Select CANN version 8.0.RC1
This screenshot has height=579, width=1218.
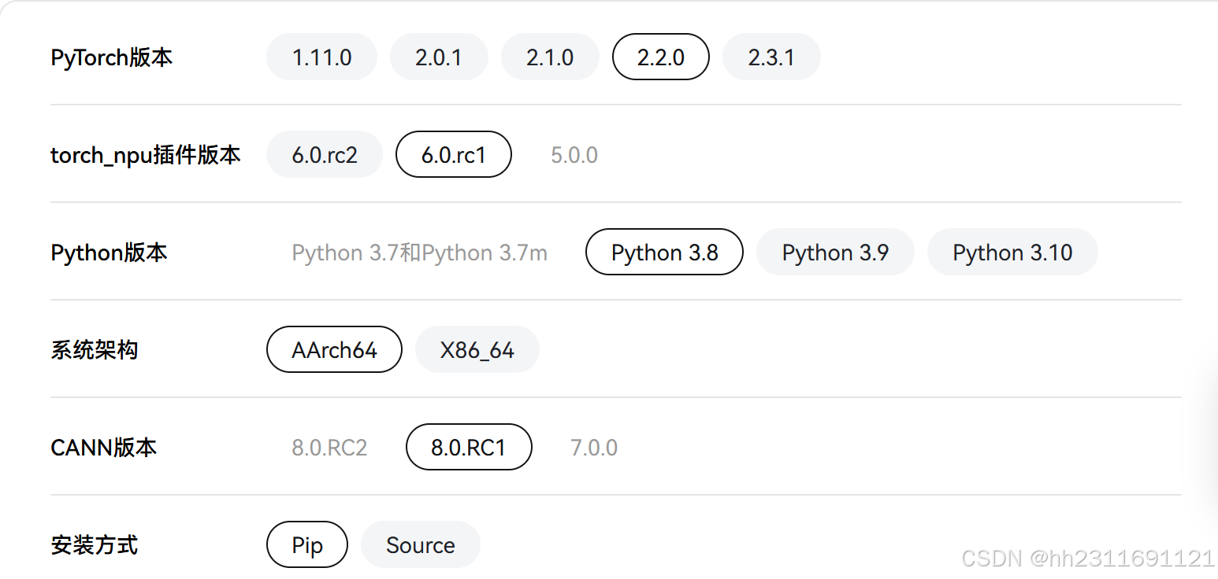coord(469,447)
